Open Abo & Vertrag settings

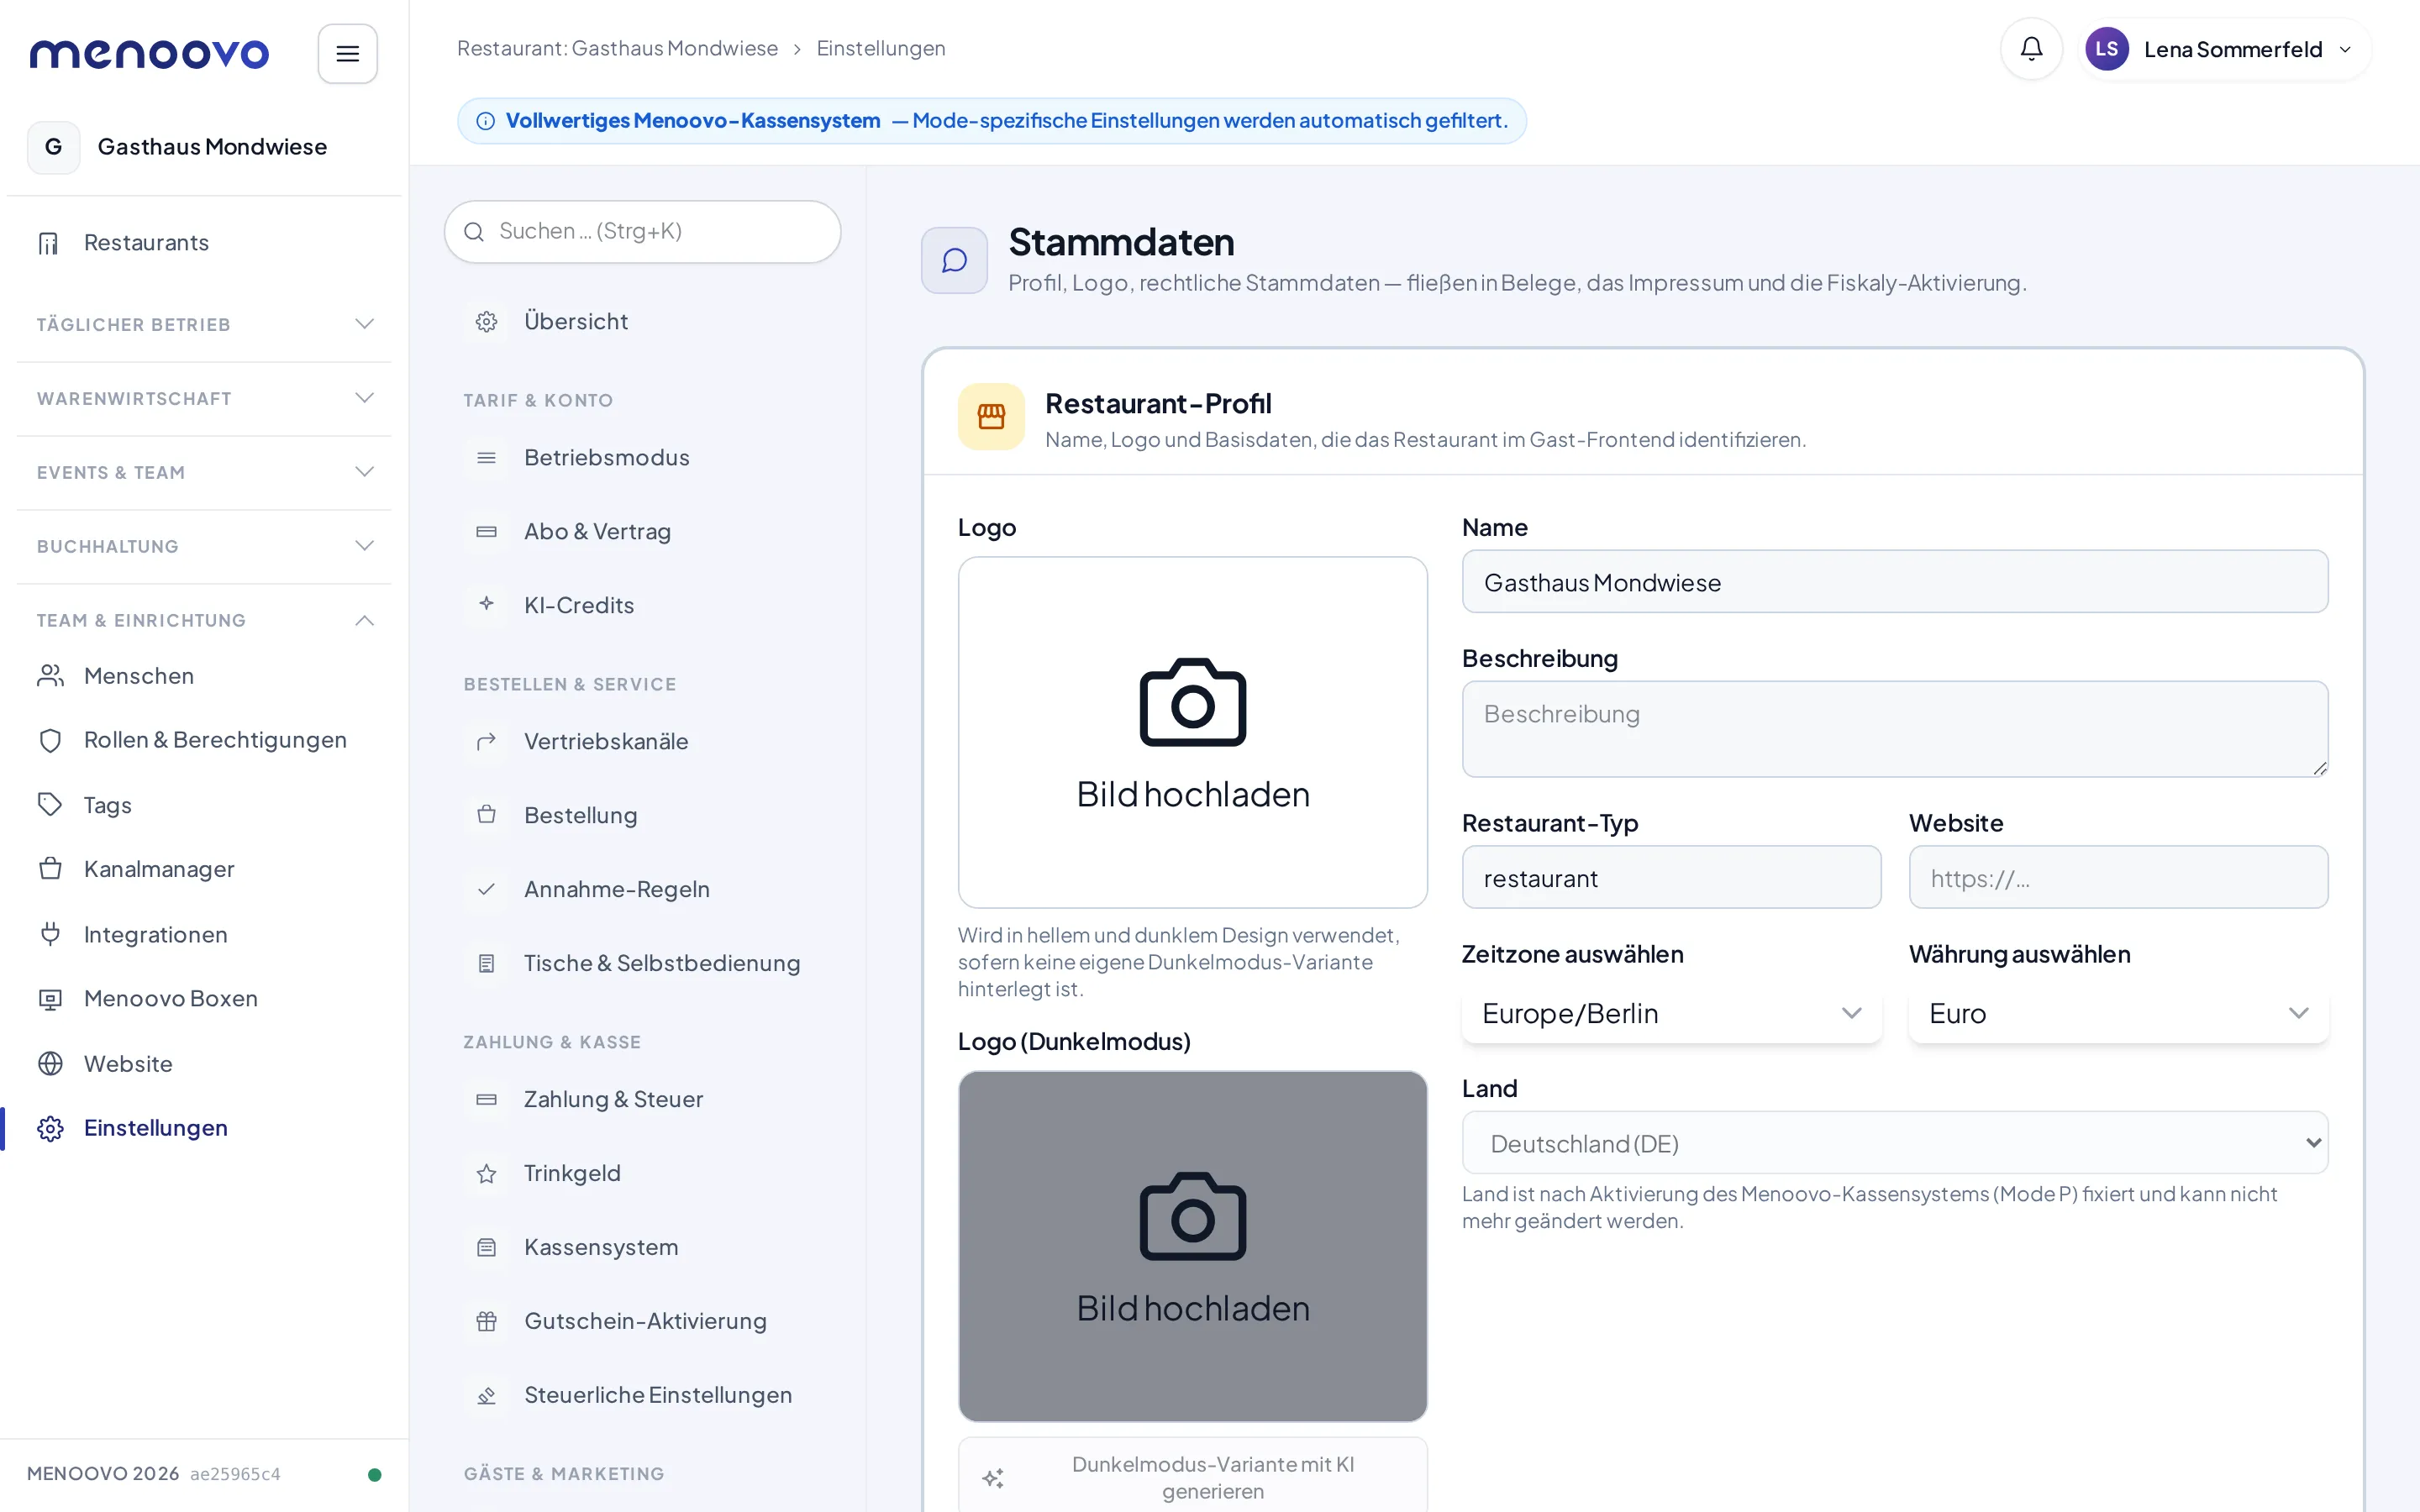[643, 532]
